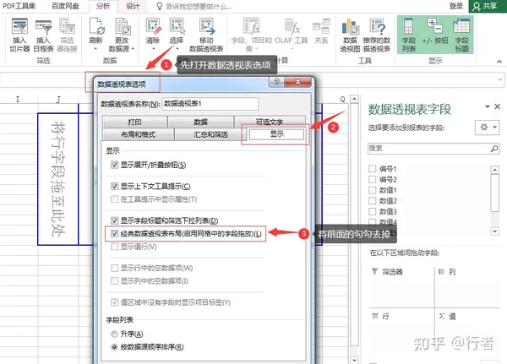
Task: Switch to the 数据 (Data) dialog tab
Action: (200, 122)
